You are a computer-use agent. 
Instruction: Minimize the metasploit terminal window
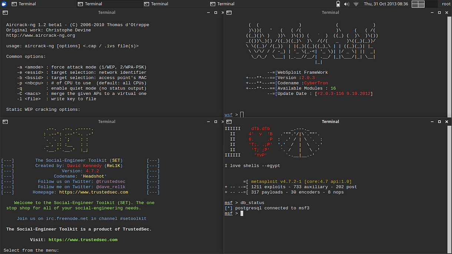pyautogui.click(x=432, y=121)
